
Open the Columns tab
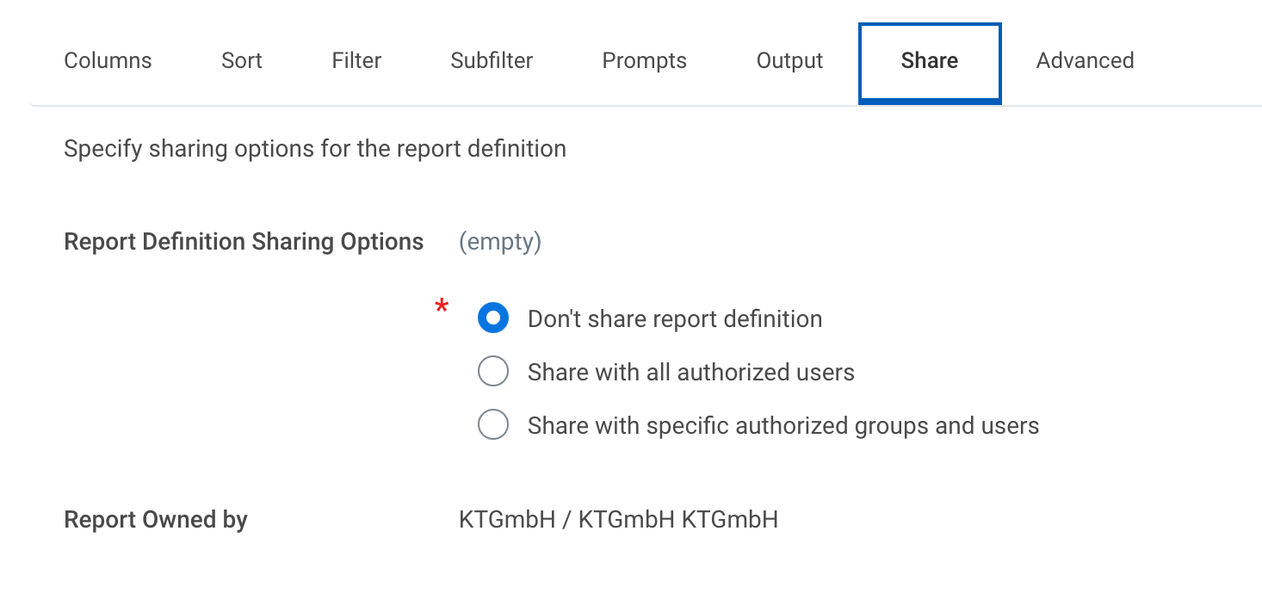pos(108,60)
